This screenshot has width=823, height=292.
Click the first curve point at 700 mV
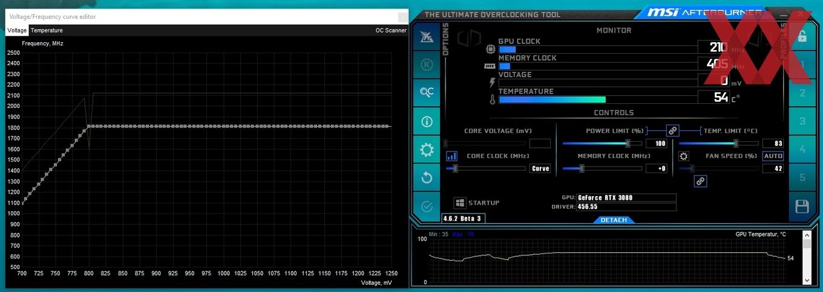22,203
